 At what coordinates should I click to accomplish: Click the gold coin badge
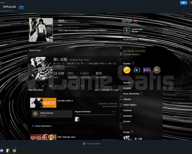(x=127, y=70)
